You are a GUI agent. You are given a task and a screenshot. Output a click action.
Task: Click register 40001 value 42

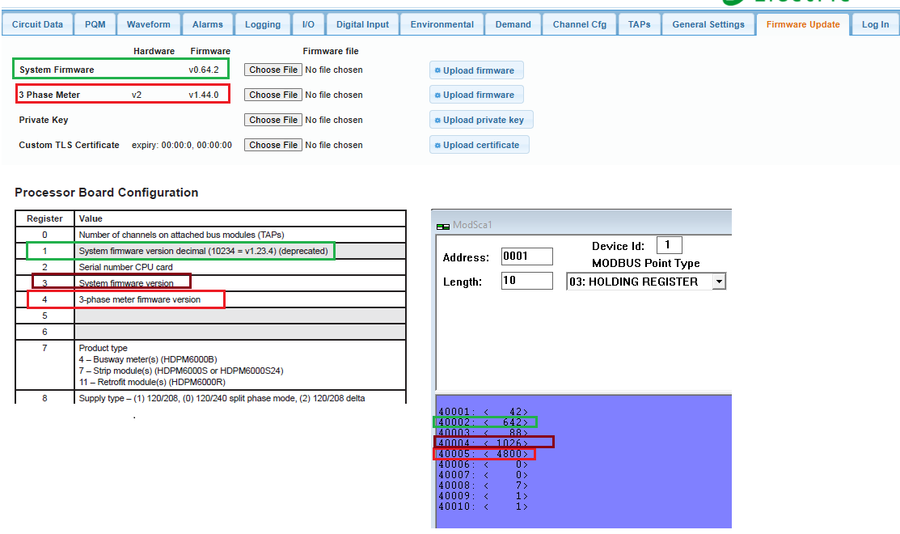[518, 412]
